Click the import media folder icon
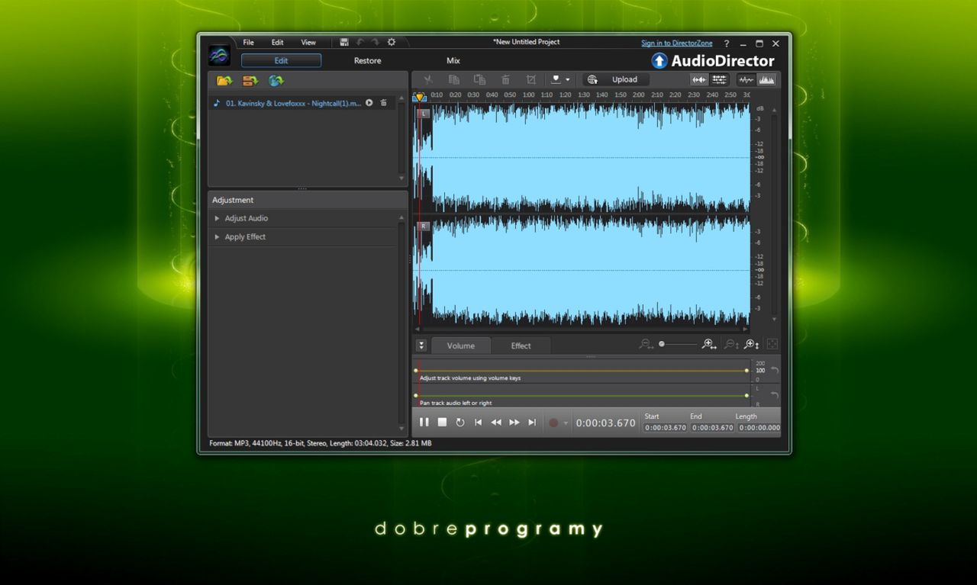 [x=224, y=80]
